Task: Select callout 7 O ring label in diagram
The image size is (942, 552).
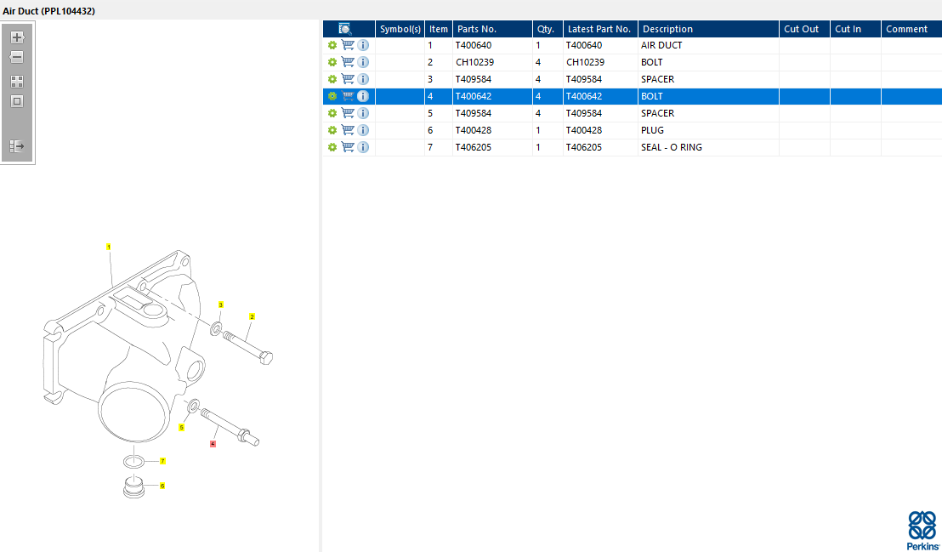Action: pos(162,461)
